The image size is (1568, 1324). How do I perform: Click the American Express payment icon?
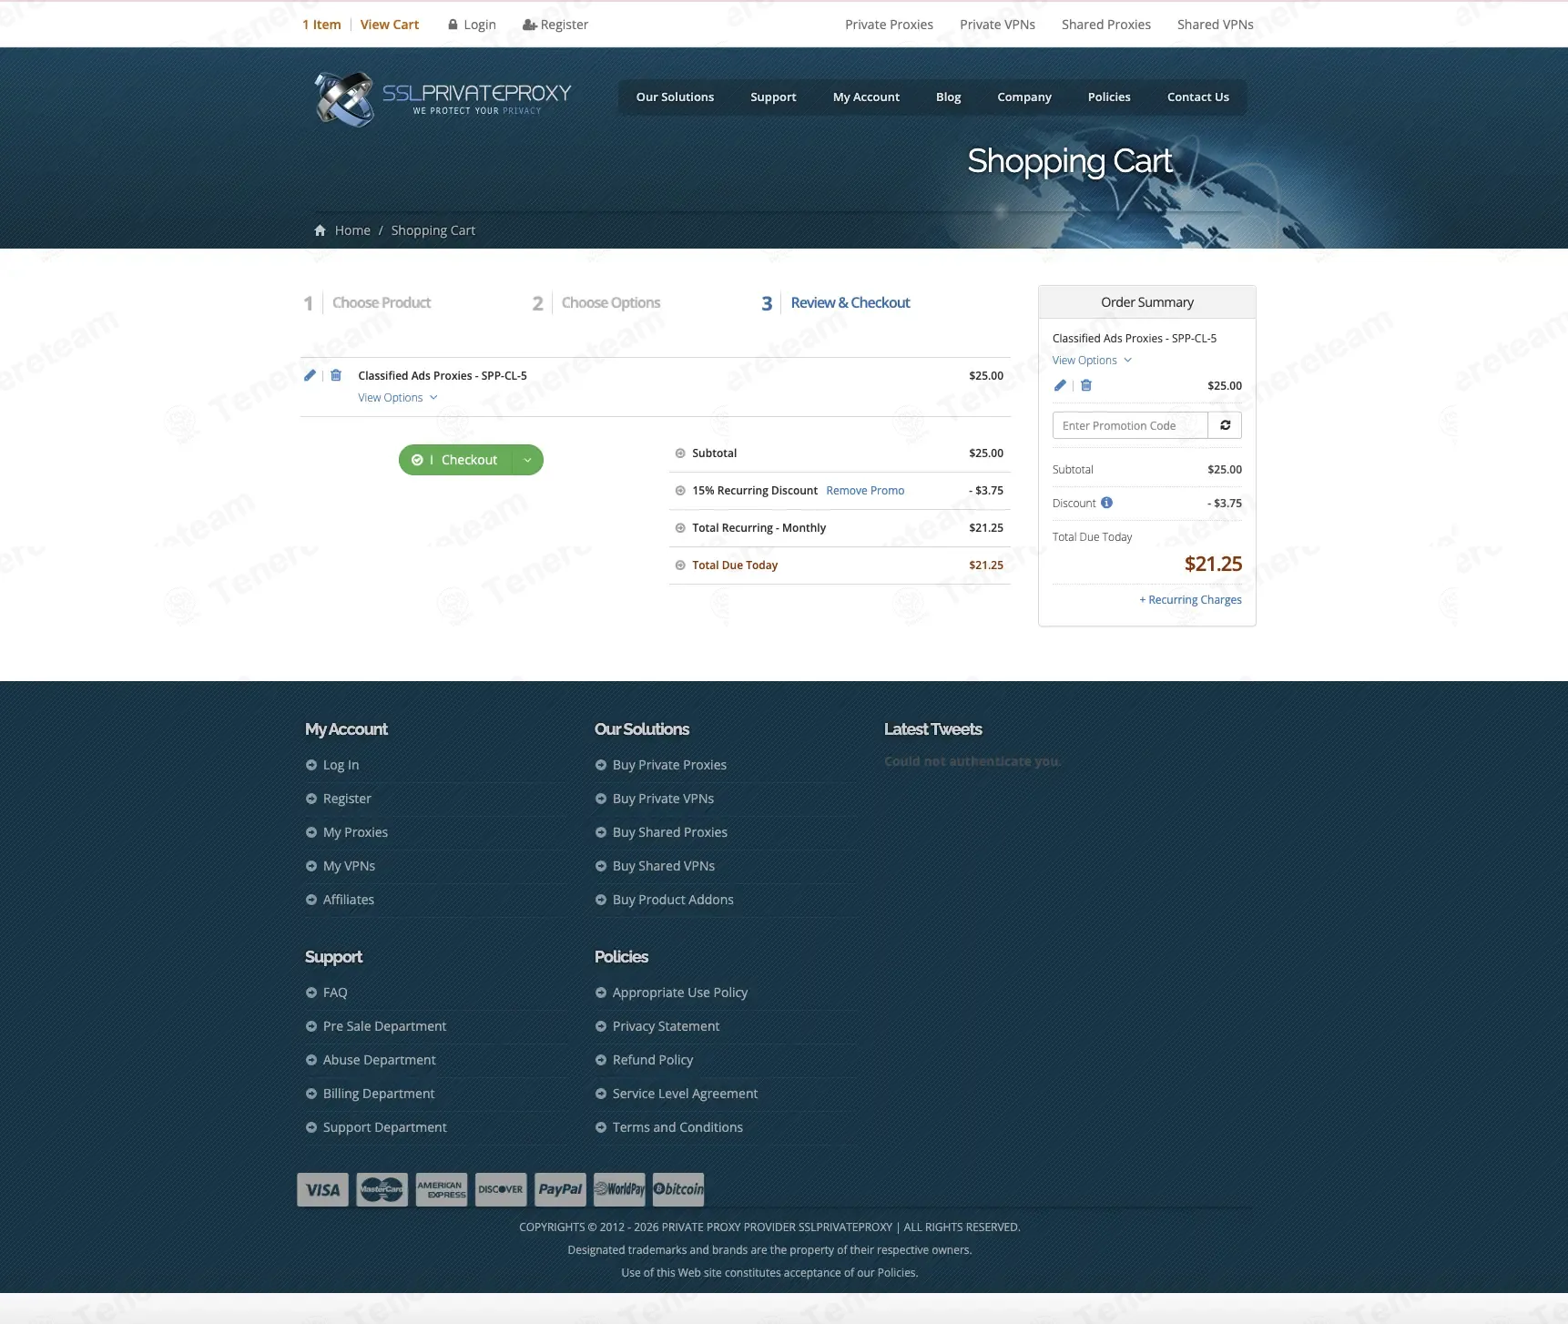(442, 1189)
